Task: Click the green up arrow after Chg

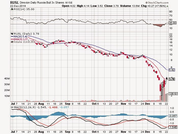Action: (x=167, y=6)
